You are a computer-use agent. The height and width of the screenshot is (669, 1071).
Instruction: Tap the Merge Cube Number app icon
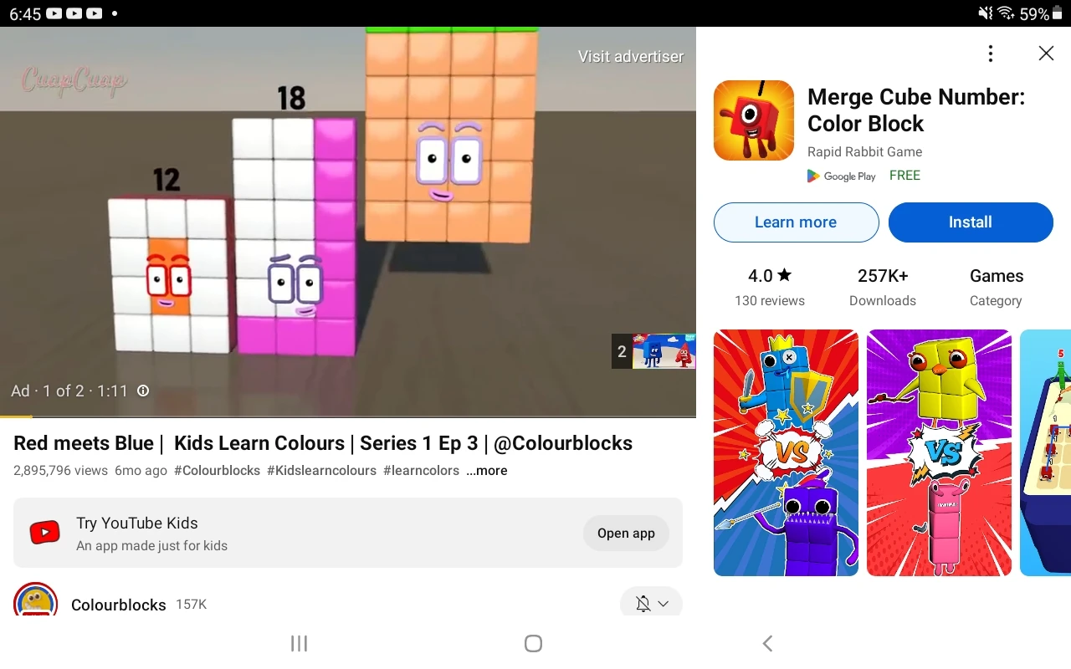tap(753, 120)
